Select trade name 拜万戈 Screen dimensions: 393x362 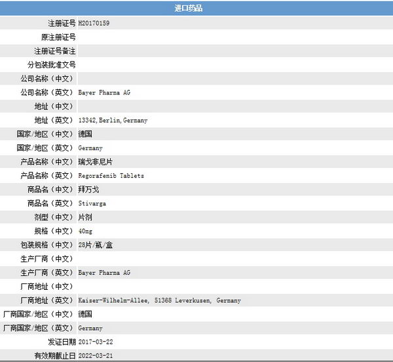[x=88, y=190]
